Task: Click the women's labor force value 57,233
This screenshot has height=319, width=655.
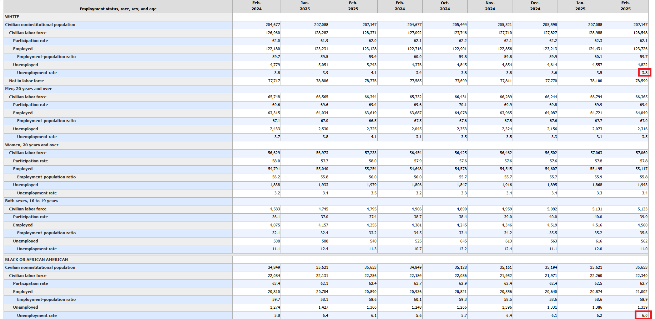Action: (x=371, y=153)
